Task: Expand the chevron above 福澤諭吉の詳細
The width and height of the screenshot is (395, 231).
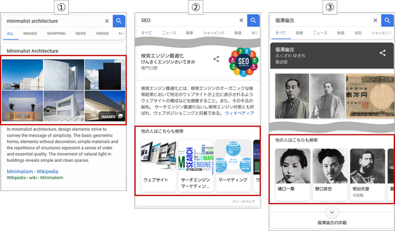Action: point(332,212)
